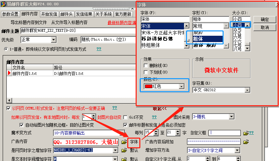
Task: Click 取消 to cancel font dialog
Action: [x=265, y=27]
